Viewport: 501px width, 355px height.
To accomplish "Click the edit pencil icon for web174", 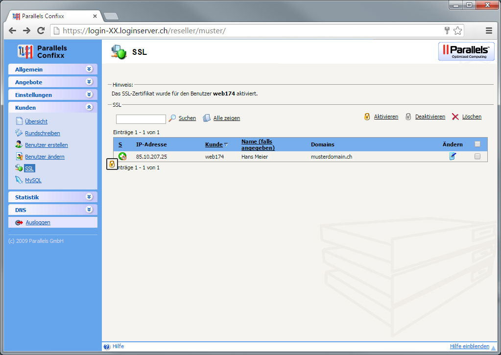I will [453, 156].
